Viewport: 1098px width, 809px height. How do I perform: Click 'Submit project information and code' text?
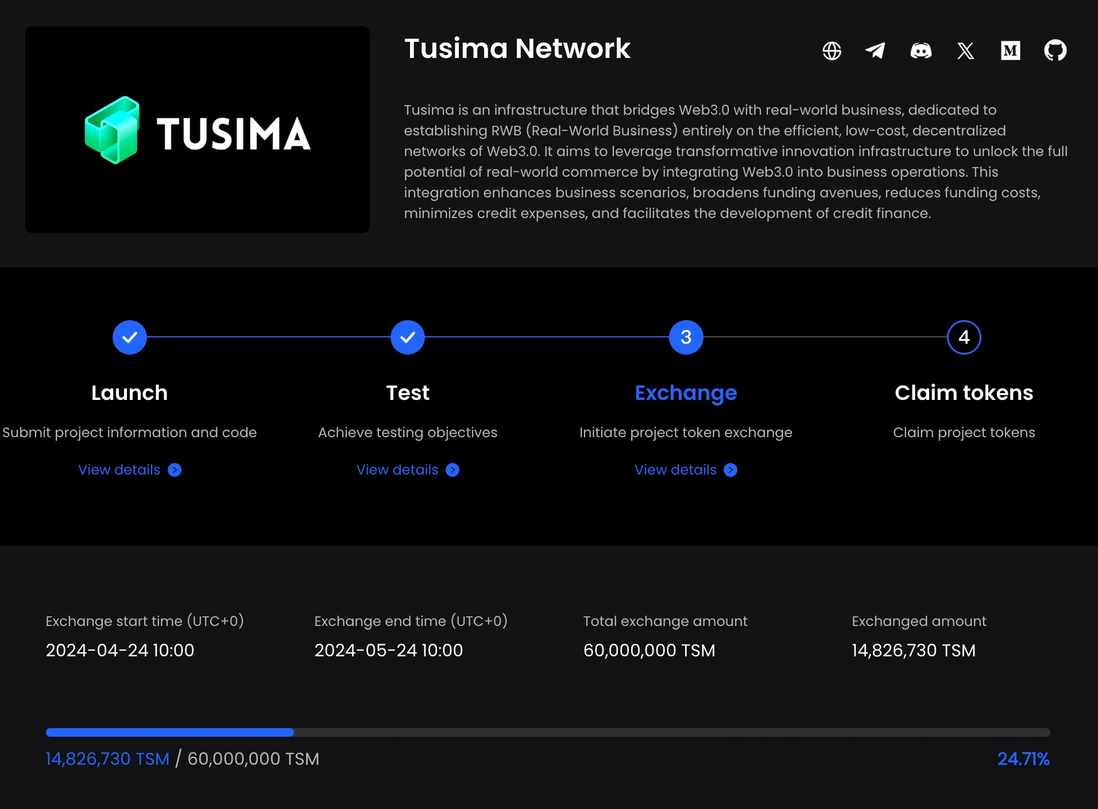pyautogui.click(x=130, y=433)
